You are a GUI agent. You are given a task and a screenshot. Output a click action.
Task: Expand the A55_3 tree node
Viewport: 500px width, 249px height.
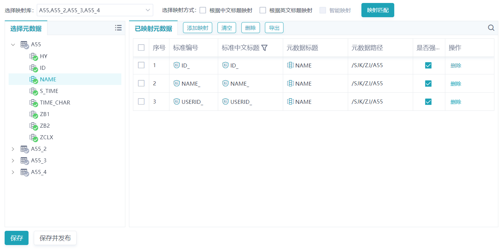click(13, 161)
